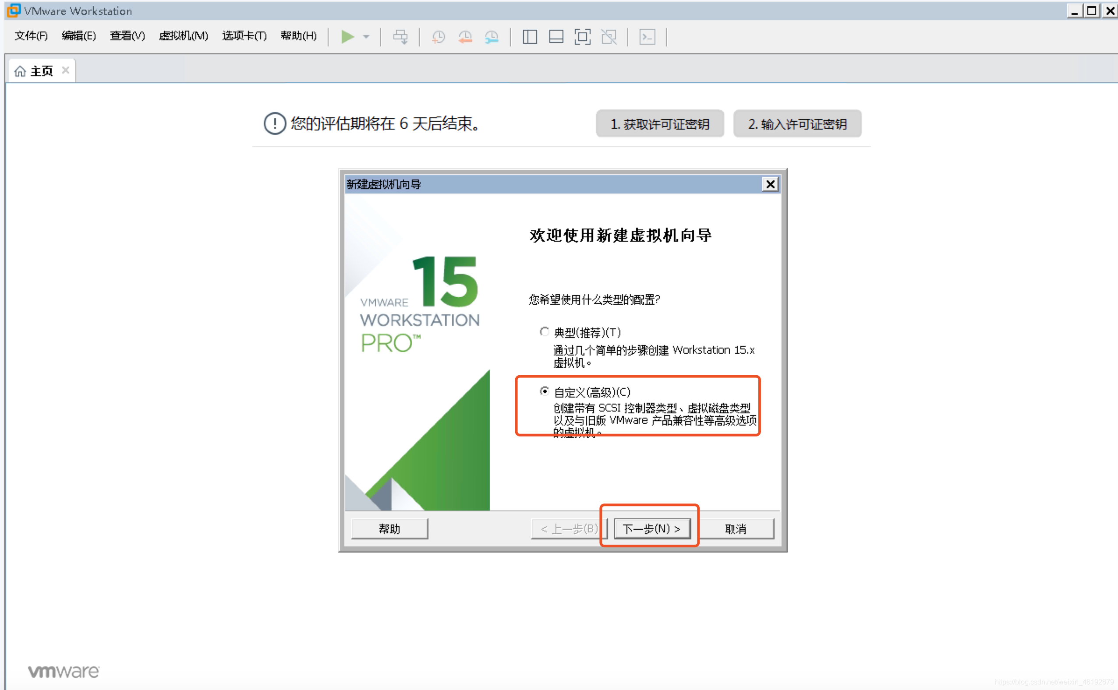Expand the power options dropdown arrow
This screenshot has width=1118, height=690.
[x=366, y=36]
